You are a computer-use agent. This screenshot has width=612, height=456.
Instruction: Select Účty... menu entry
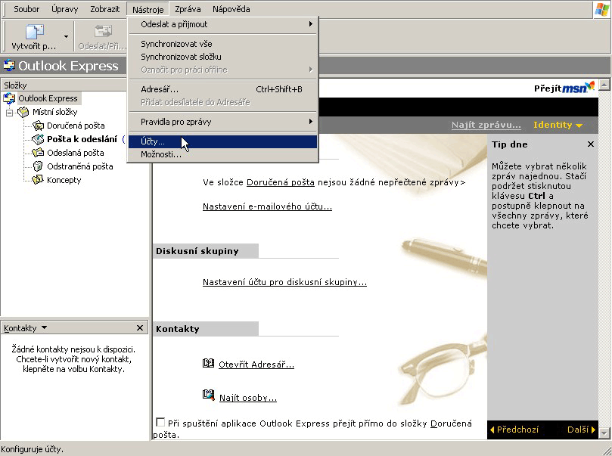[222, 141]
